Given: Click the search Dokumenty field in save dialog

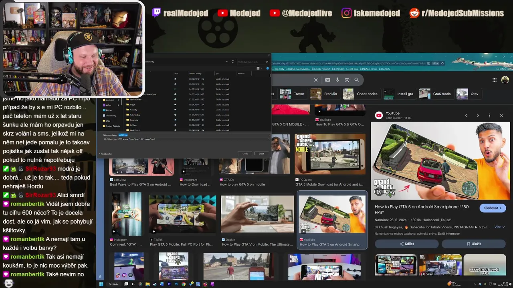Looking at the screenshot, I should tap(252, 62).
